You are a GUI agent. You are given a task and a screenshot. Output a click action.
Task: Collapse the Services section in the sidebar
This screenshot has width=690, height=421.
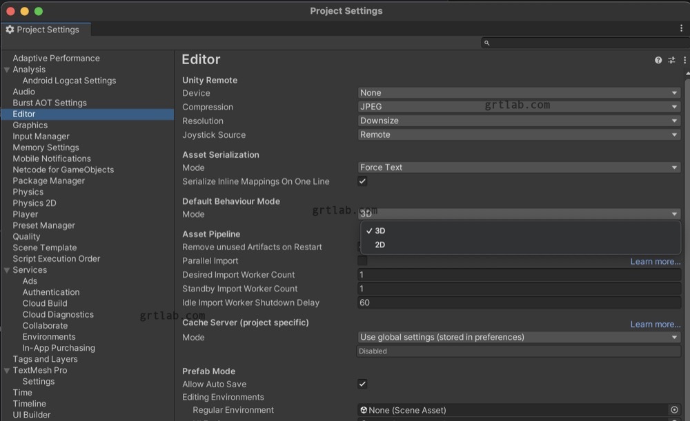[x=6, y=269]
